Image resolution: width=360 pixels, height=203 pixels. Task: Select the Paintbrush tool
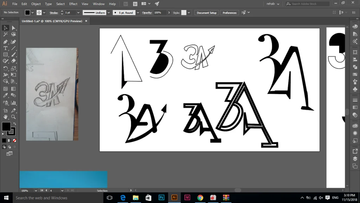tap(14, 55)
